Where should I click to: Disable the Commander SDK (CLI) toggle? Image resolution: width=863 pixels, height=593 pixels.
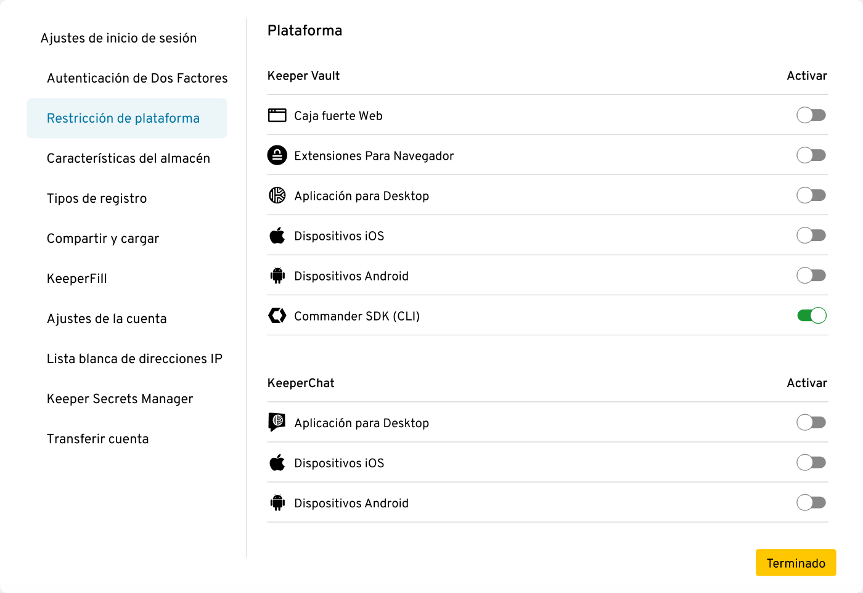812,316
